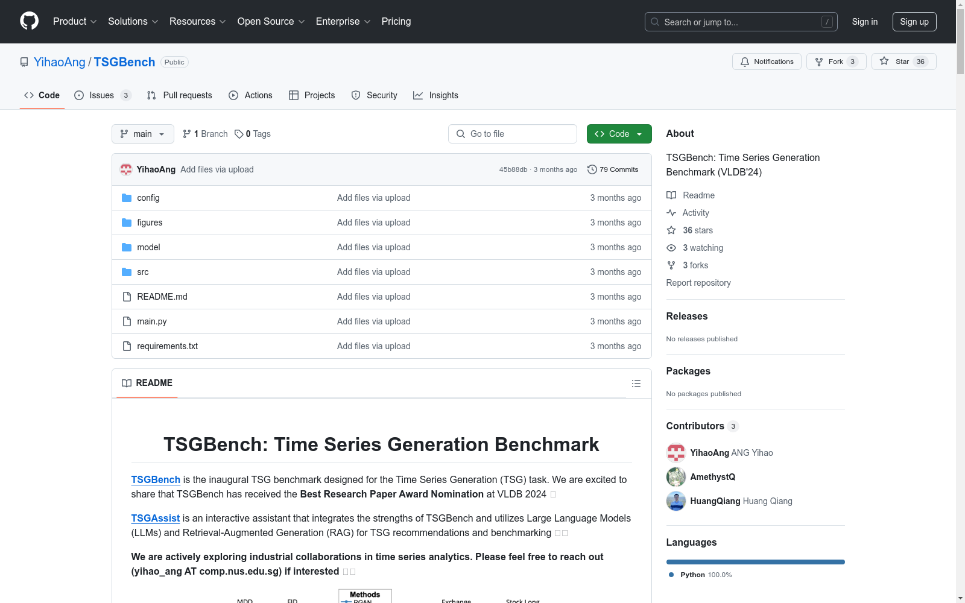
Task: Switch to the Pull requests tab
Action: click(180, 95)
